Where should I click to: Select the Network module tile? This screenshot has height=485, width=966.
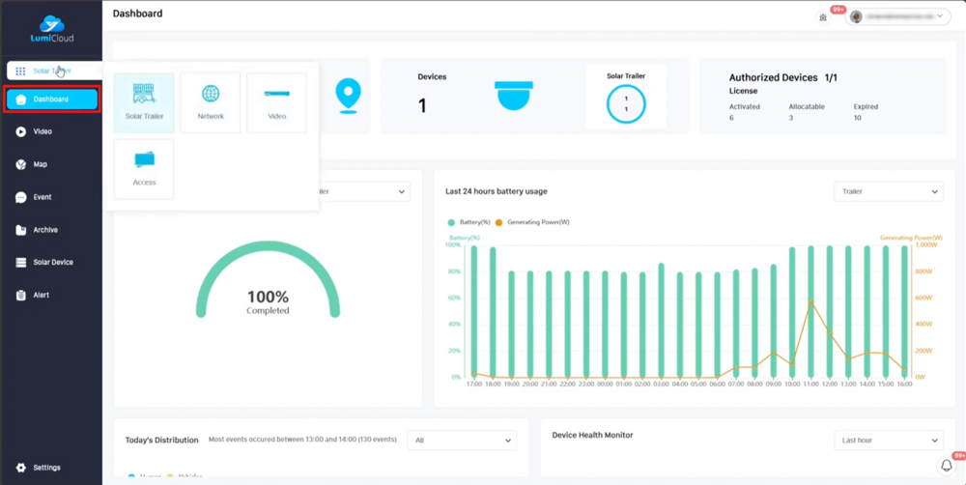tap(211, 102)
